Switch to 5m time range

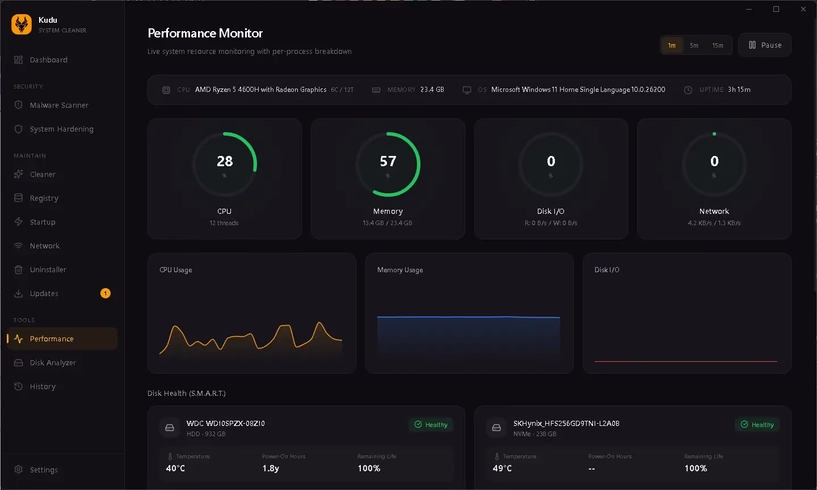pyautogui.click(x=694, y=45)
